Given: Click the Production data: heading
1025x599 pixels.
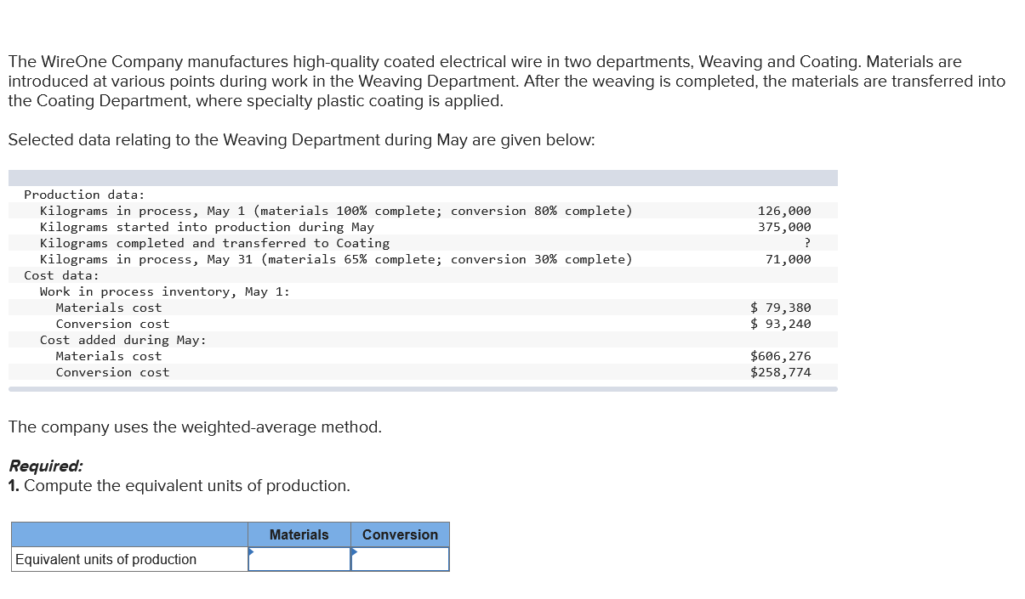Looking at the screenshot, I should [84, 195].
